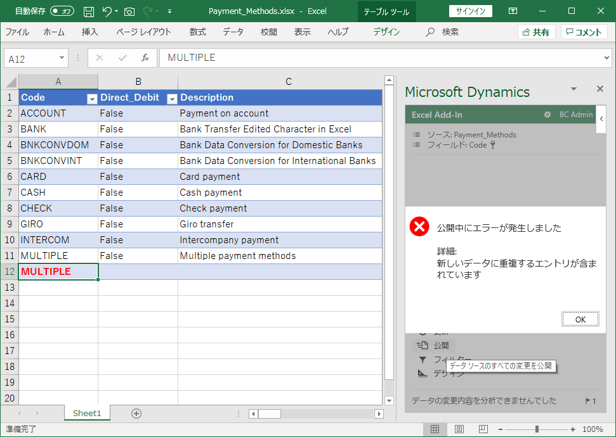Click the confirm checkmark icon in formula bar
The width and height of the screenshot is (616, 437).
tap(122, 58)
